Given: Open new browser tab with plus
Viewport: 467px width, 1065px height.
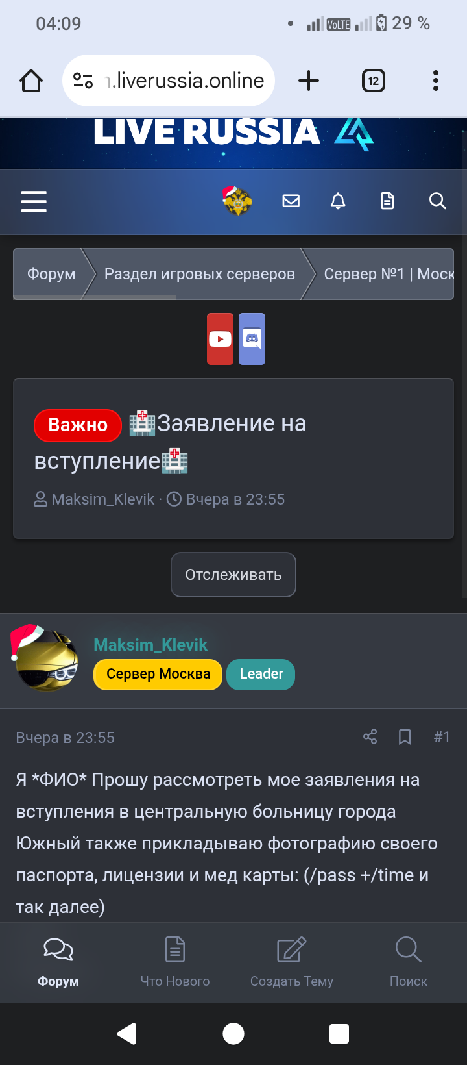Looking at the screenshot, I should (309, 81).
